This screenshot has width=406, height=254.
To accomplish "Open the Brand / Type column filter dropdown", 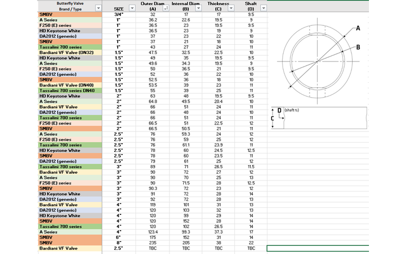I will (98, 8).
